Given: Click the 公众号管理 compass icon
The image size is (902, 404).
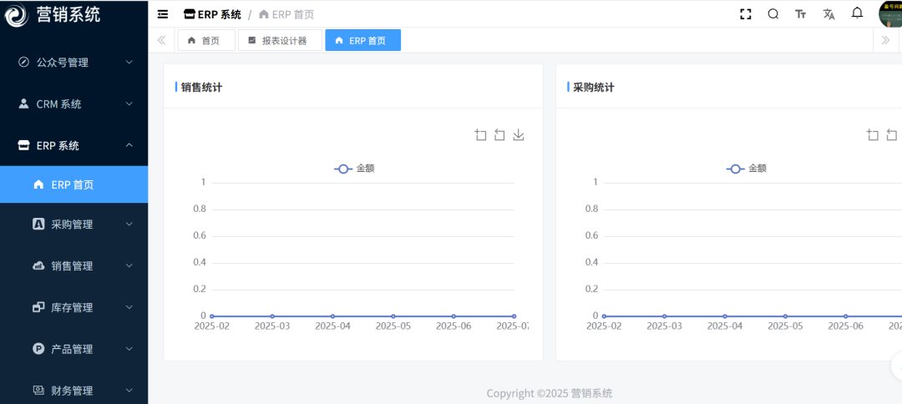Looking at the screenshot, I should click(x=23, y=62).
